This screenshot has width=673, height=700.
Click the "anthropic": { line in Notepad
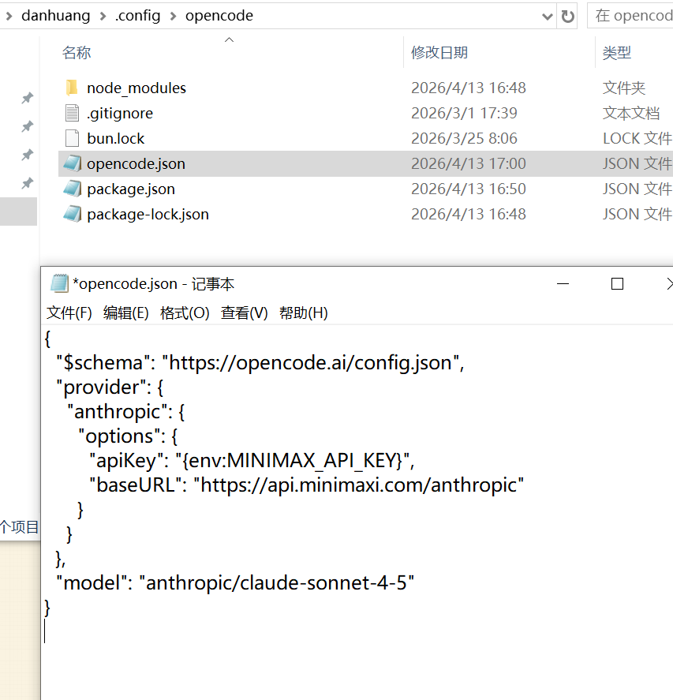(126, 412)
